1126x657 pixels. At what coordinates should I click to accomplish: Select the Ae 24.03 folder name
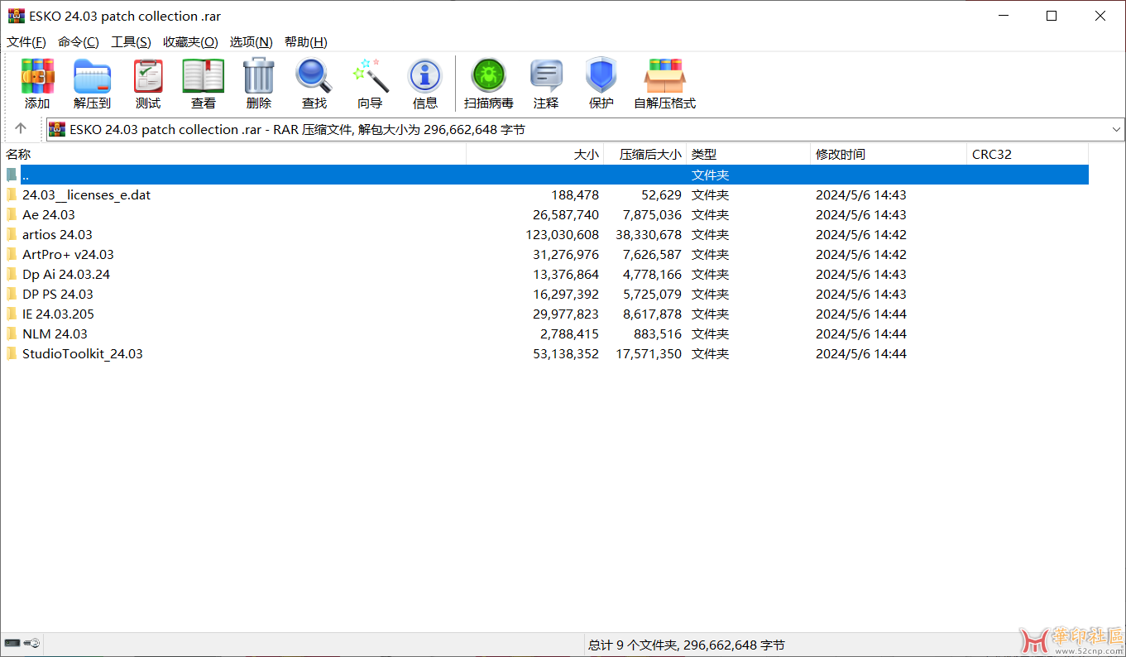coord(49,215)
